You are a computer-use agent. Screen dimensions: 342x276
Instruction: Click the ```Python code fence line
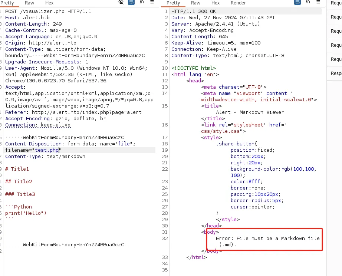[19, 207]
